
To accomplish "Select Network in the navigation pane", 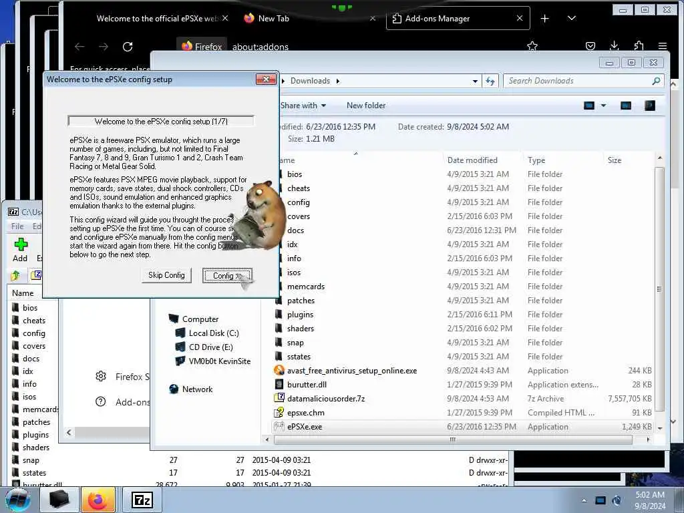I will pos(197,389).
